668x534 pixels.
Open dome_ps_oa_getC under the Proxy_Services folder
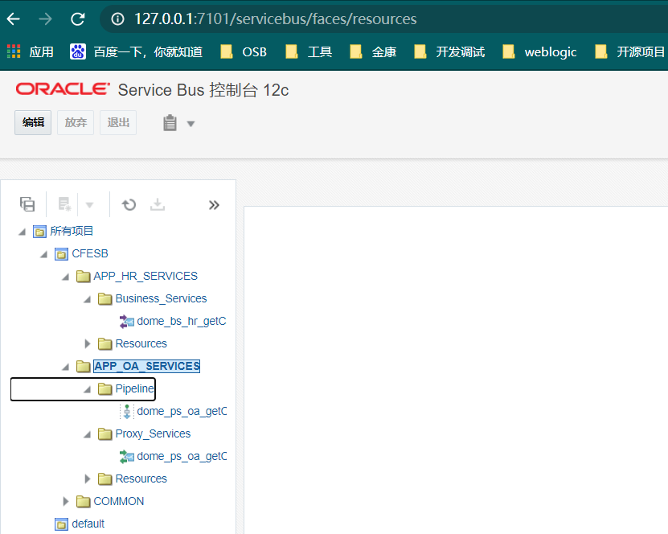182,457
